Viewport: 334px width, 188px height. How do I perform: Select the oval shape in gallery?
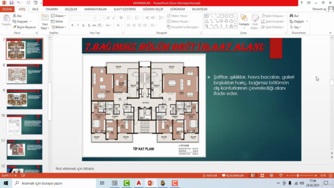(226, 16)
